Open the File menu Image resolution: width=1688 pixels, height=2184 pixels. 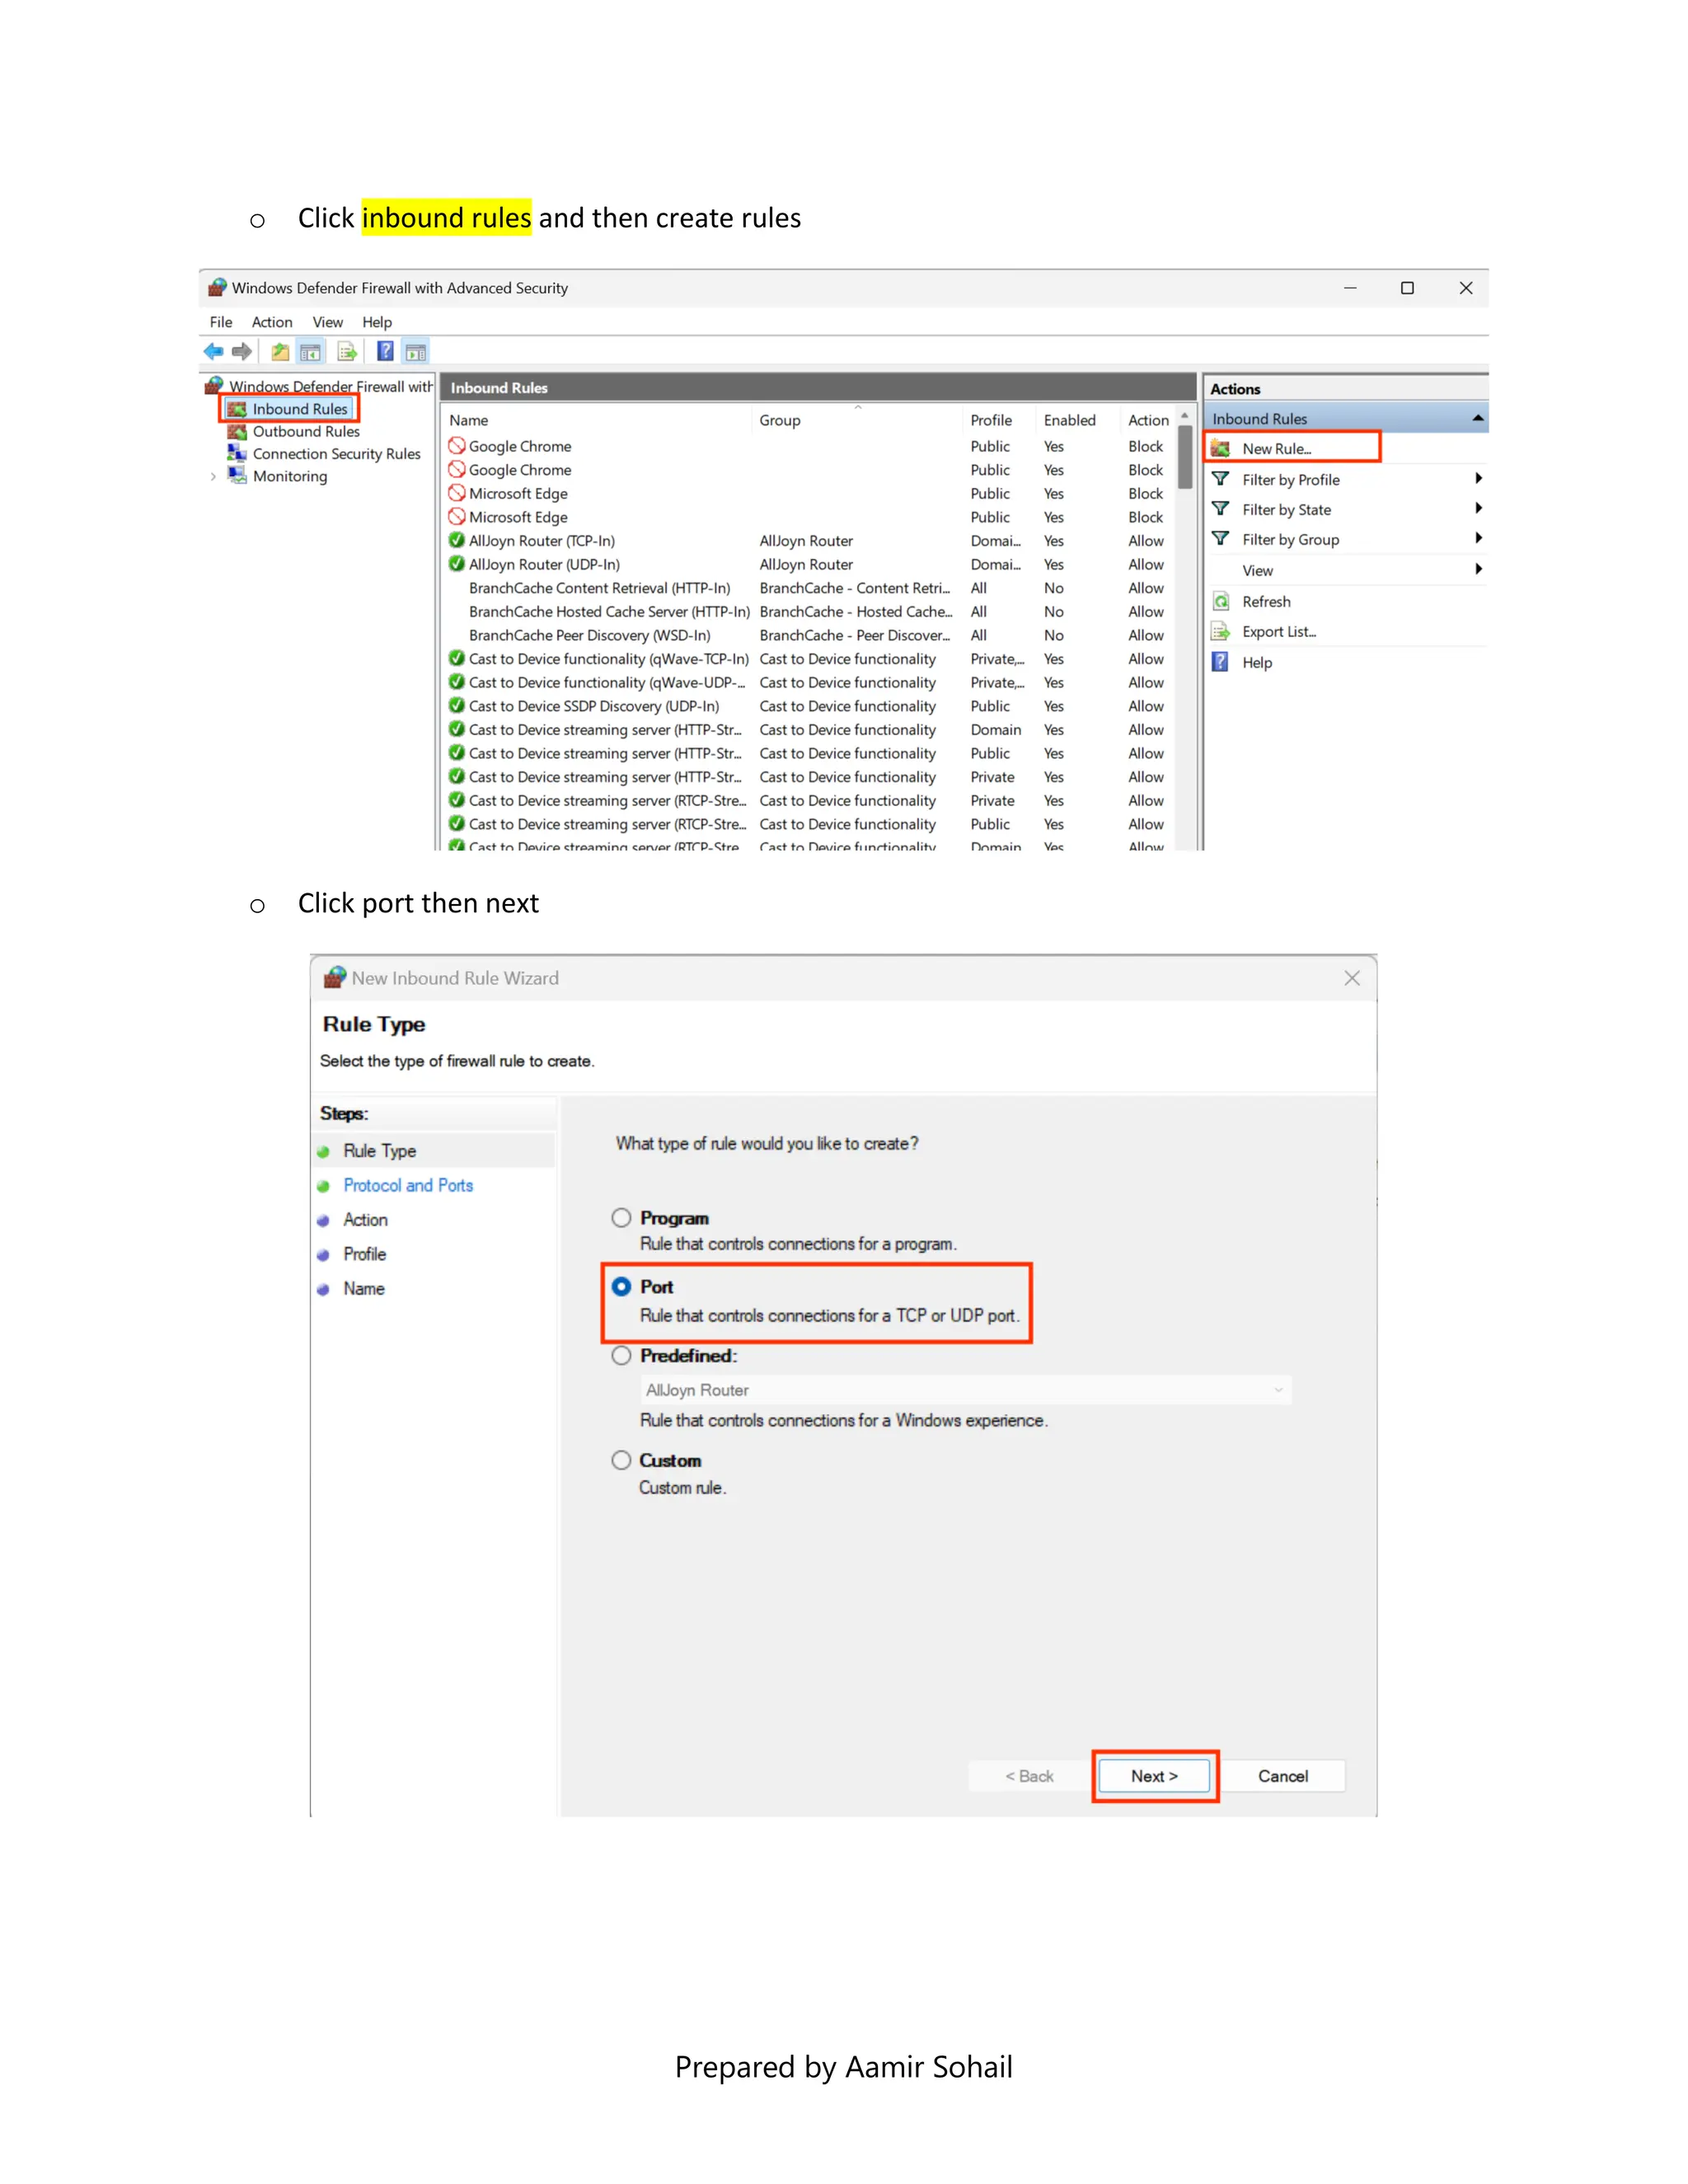[x=221, y=322]
